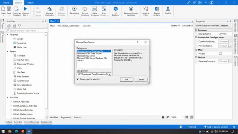
Task: Expand UiPath.Mail.Activities node
Action: pos(11,114)
